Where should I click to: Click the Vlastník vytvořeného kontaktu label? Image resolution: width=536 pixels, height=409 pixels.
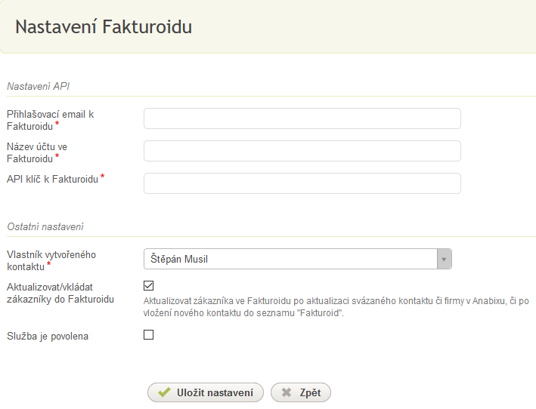(x=51, y=260)
